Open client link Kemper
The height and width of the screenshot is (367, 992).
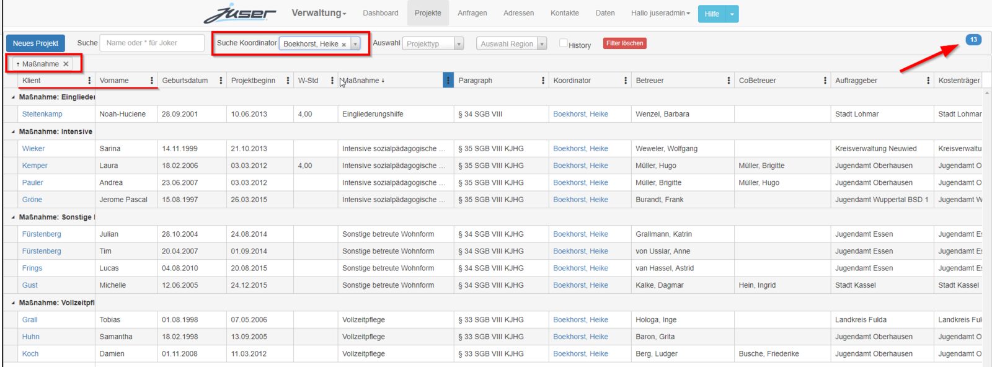coord(35,166)
